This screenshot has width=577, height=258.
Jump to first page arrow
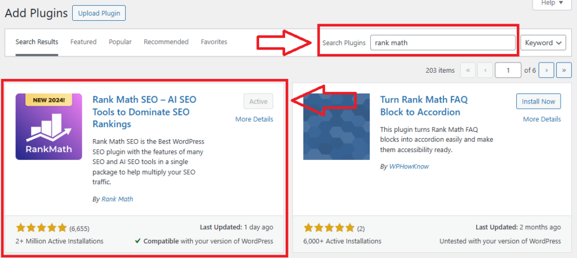(468, 70)
